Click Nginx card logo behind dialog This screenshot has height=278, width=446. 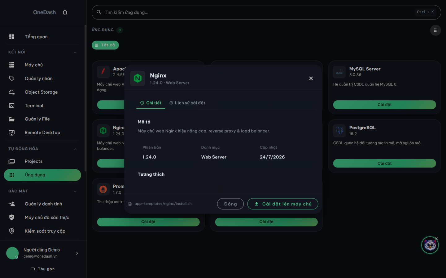(x=103, y=131)
